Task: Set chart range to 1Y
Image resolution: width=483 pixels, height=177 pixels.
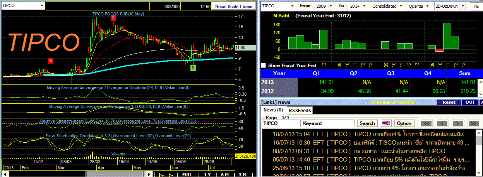Action: (208, 175)
